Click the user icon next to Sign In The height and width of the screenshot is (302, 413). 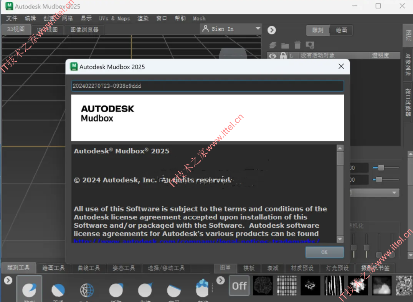point(205,29)
